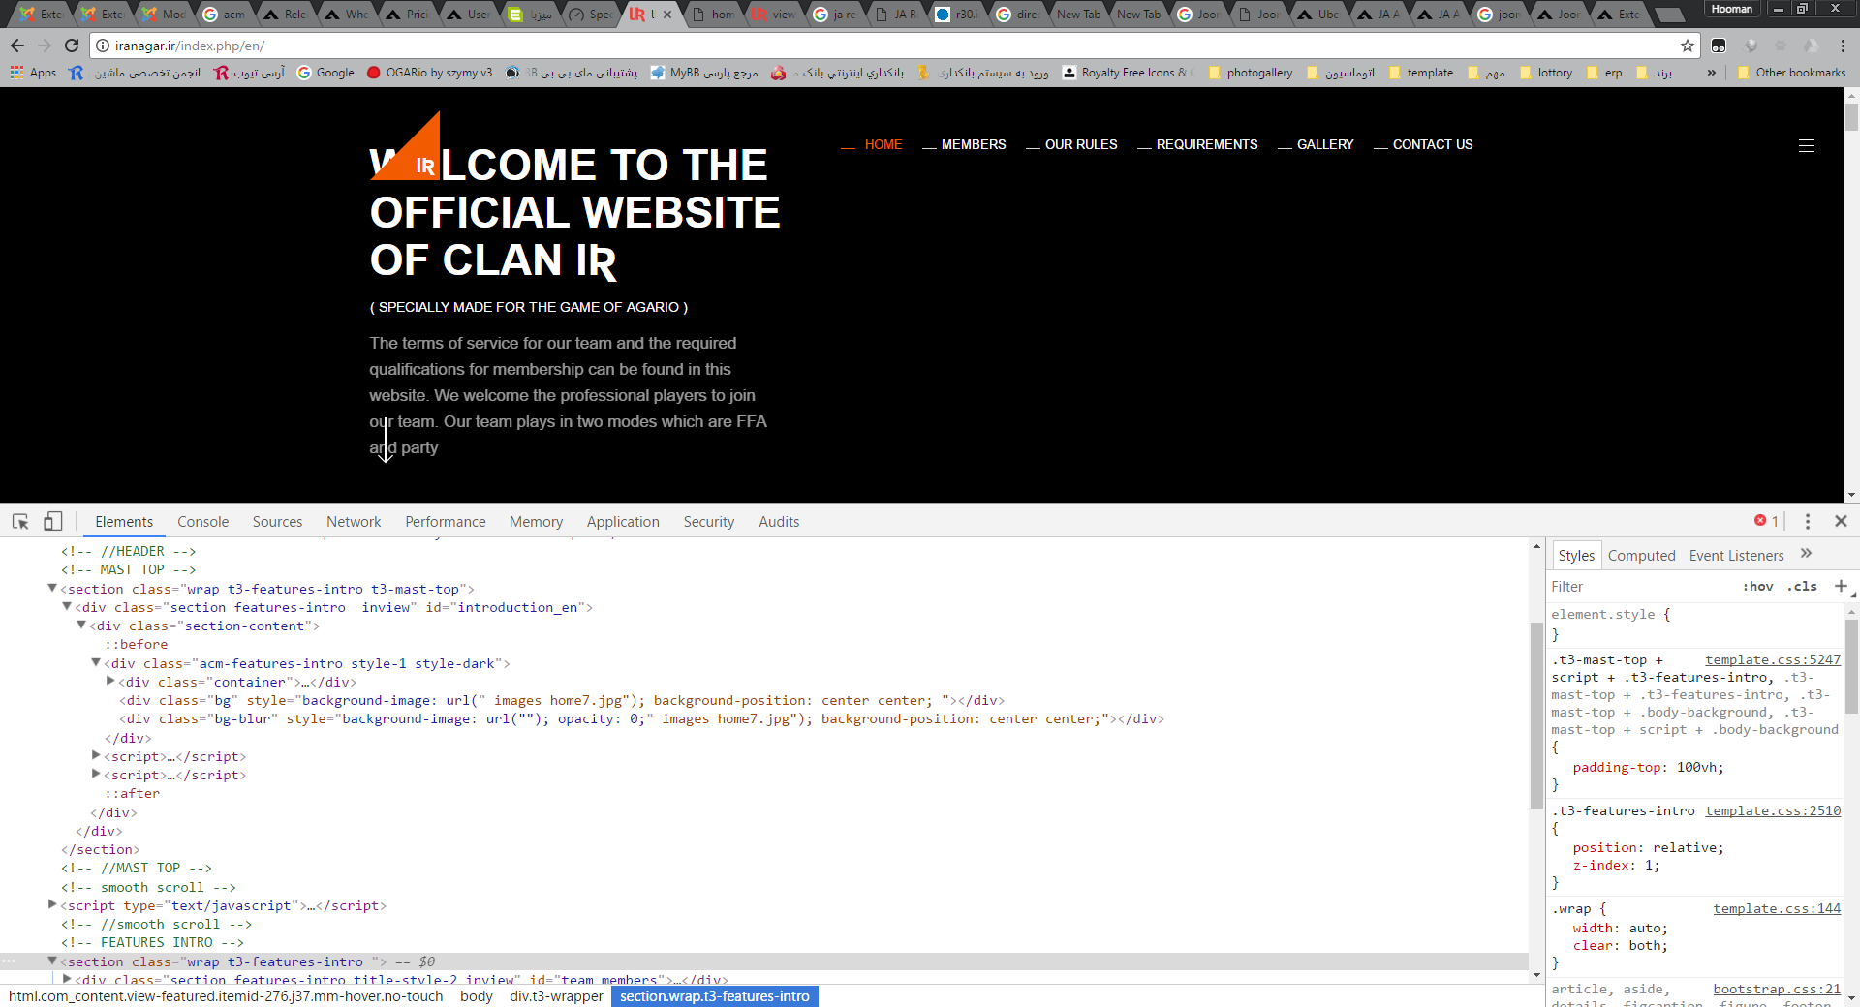Open DevTools three-dot customize menu

point(1807,522)
